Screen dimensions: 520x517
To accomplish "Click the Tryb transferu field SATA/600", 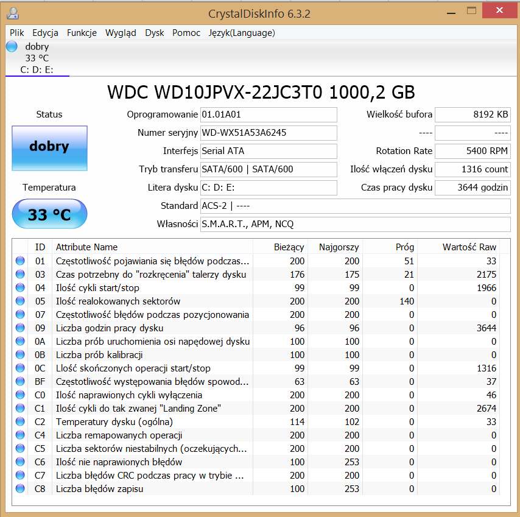I will pyautogui.click(x=269, y=169).
